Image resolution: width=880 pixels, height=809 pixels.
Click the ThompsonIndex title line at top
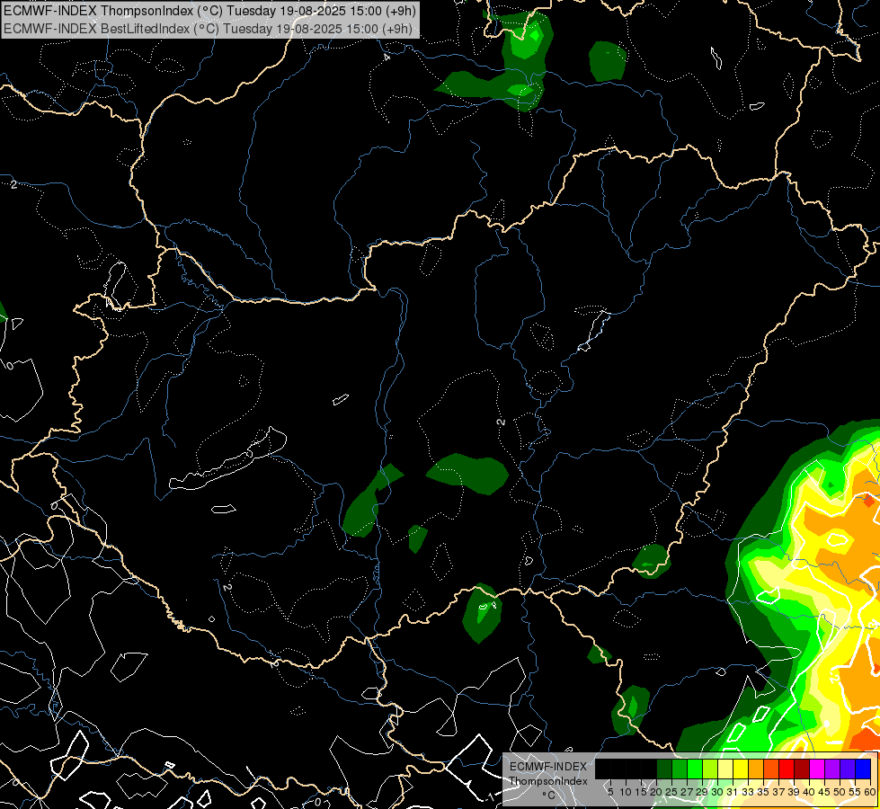click(210, 11)
